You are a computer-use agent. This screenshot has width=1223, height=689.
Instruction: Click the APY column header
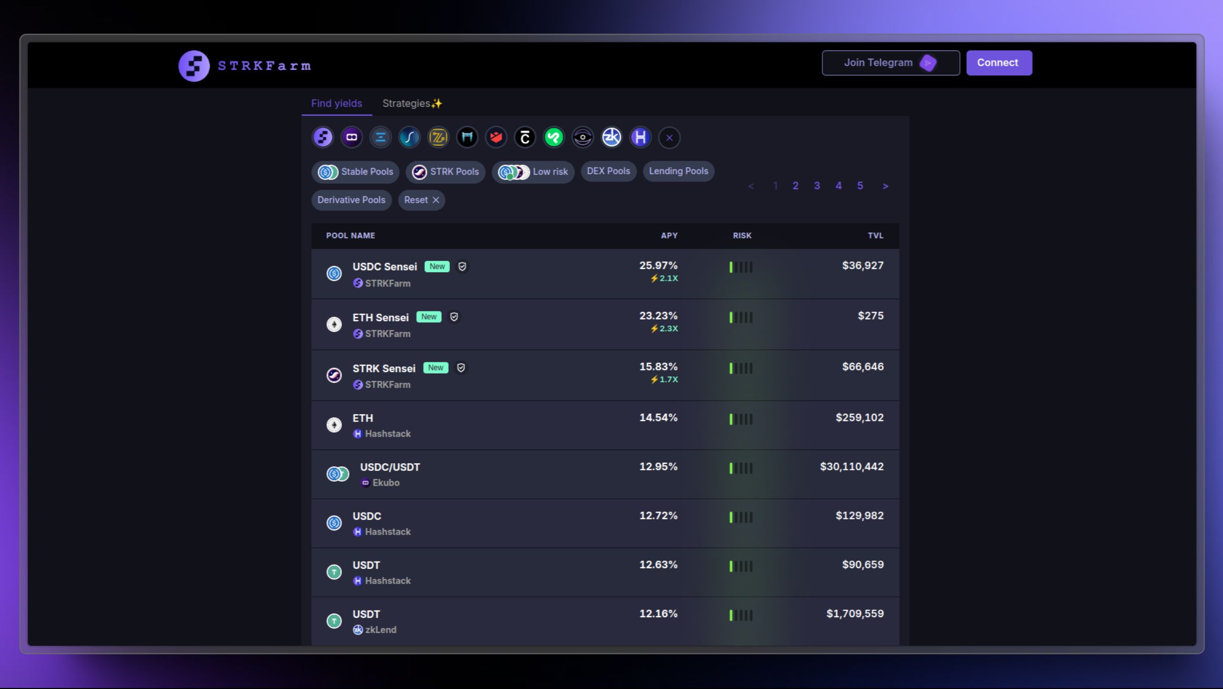669,235
